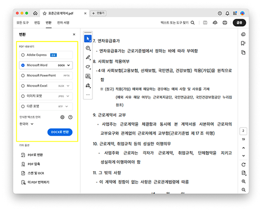Click the zoom in magnifier
The width and height of the screenshot is (262, 211).
point(243,181)
